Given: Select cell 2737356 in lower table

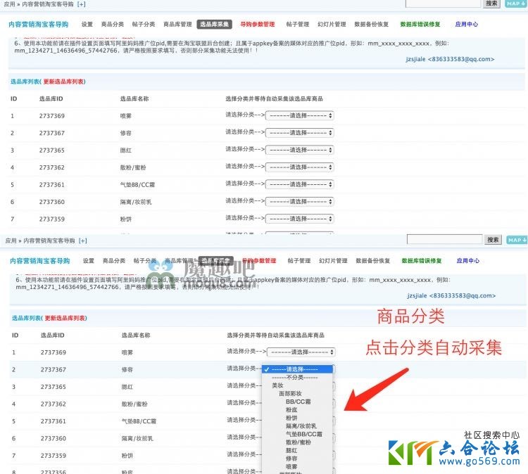Looking at the screenshot, I should (54, 472).
